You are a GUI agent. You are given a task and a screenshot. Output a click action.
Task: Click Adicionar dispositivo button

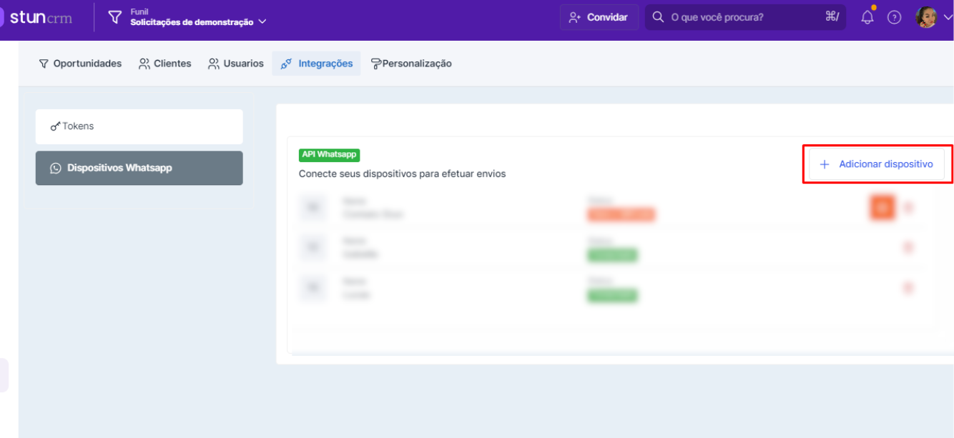[x=877, y=164]
